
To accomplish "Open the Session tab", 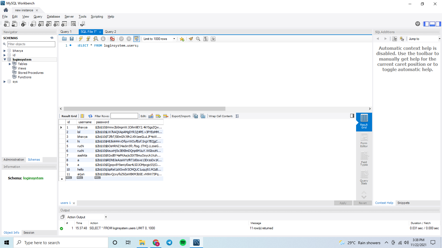I will pyautogui.click(x=29, y=233).
